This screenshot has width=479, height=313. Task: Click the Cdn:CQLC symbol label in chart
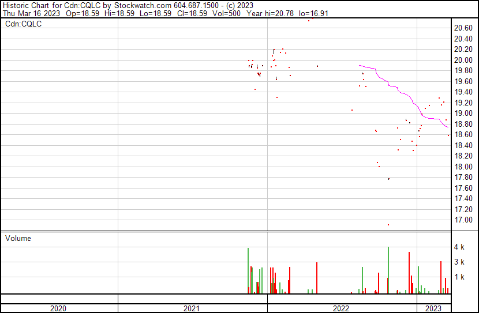[x=24, y=24]
